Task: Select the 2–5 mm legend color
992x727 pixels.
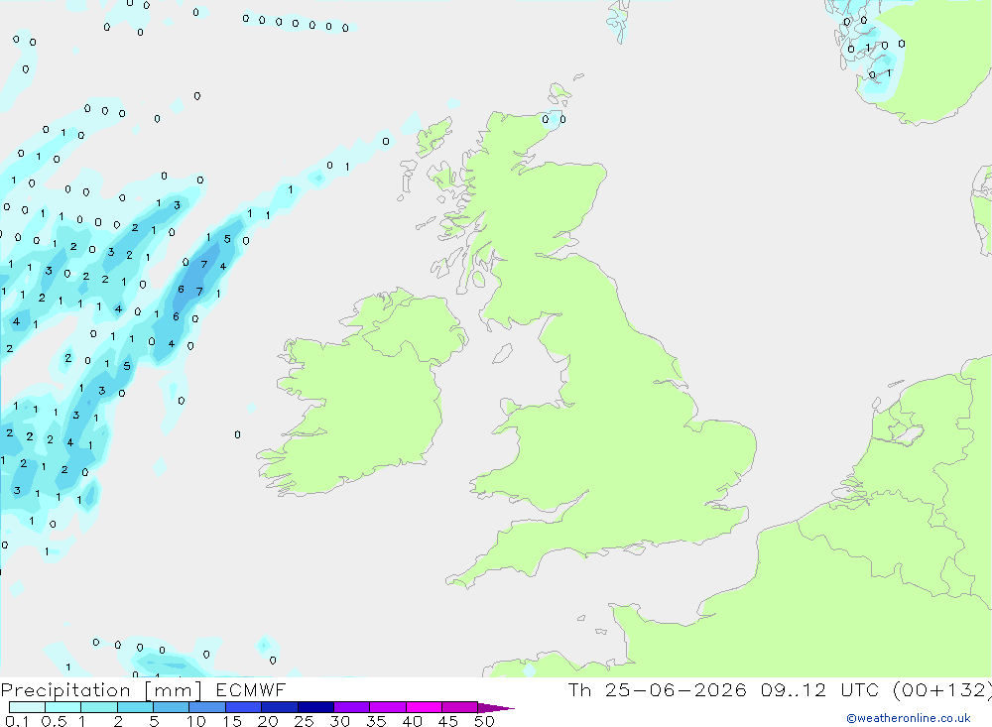Action: tap(135, 707)
